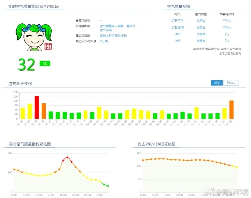Click the 过去30天变化 section heading
The height and width of the screenshot is (198, 251).
point(20,84)
